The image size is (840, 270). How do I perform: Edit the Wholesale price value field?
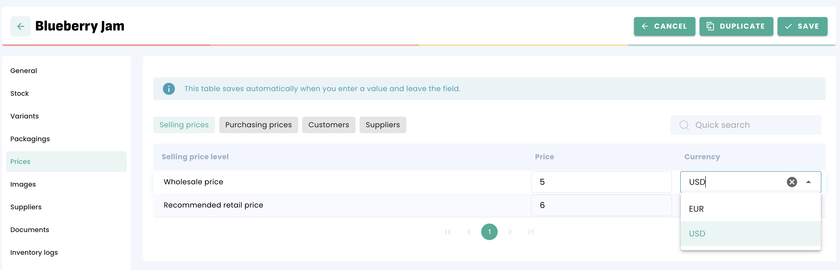click(x=601, y=182)
